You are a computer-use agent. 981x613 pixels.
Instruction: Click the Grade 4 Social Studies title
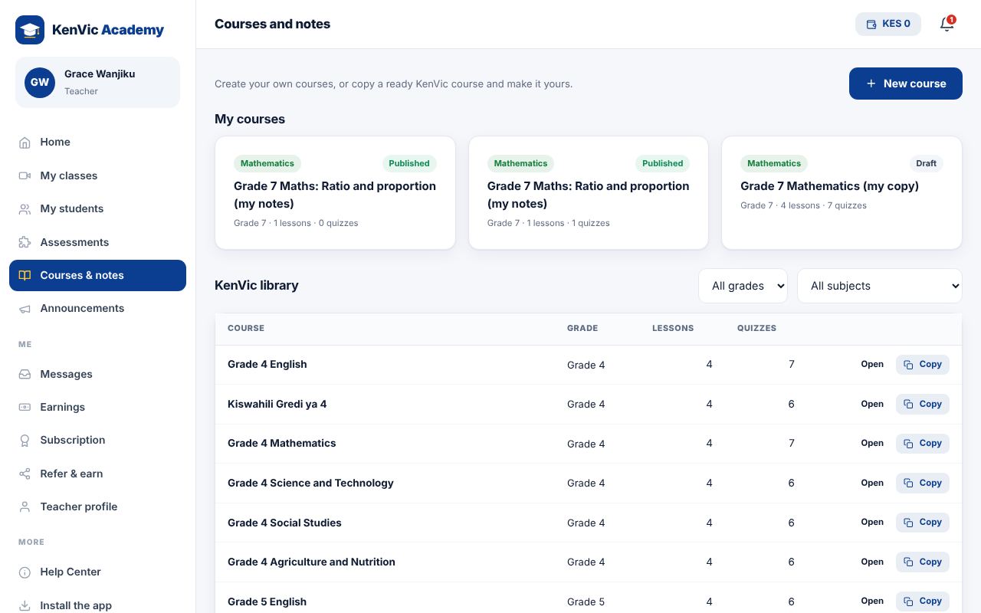tap(284, 523)
